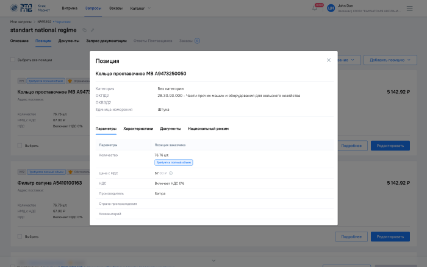This screenshot has height=267, width=427.
Task: Switch to the Документы tab in the dialog
Action: click(x=170, y=129)
